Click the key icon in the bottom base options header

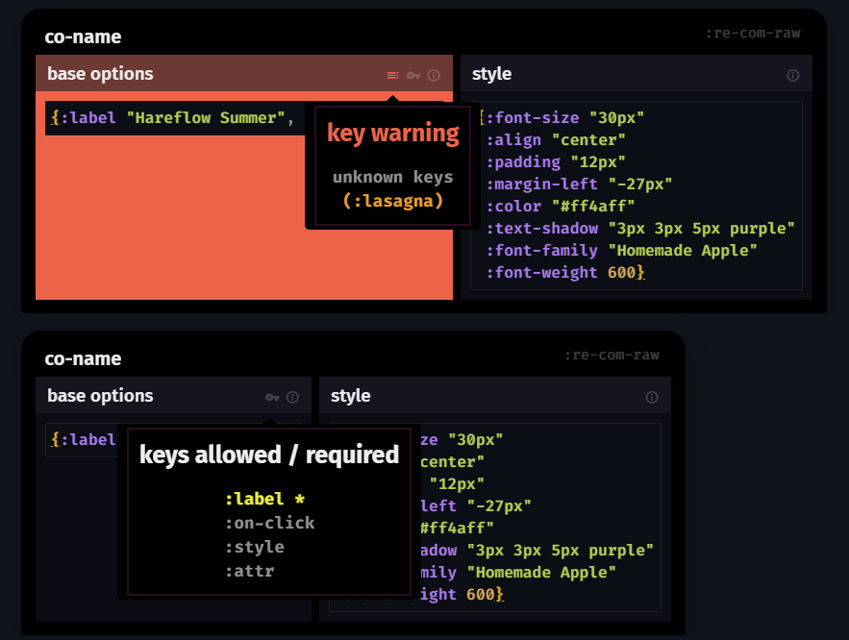click(272, 397)
